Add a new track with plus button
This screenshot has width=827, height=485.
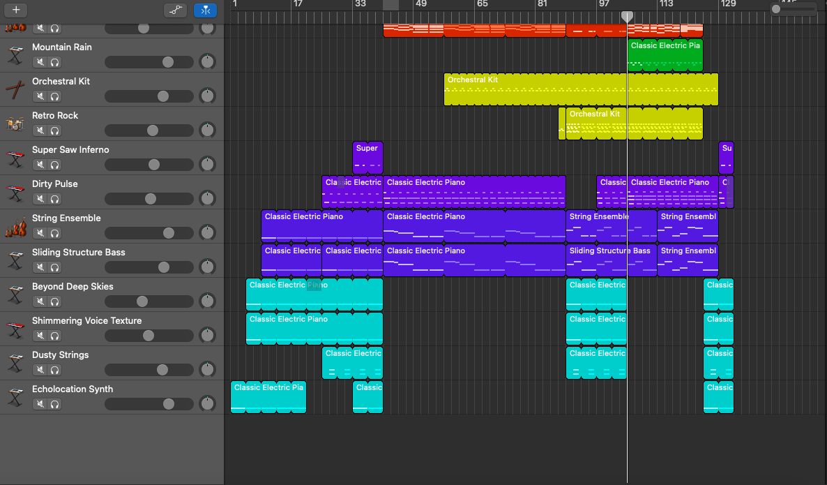[16, 10]
